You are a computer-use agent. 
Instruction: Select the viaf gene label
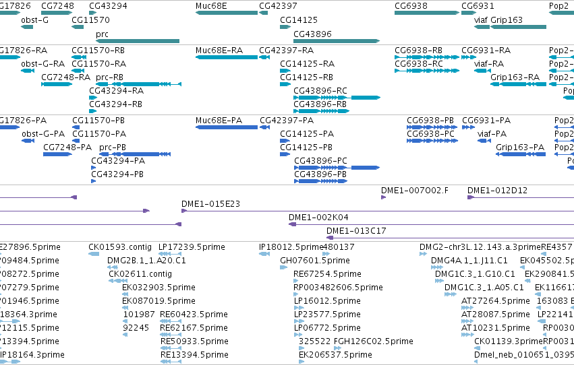point(481,20)
